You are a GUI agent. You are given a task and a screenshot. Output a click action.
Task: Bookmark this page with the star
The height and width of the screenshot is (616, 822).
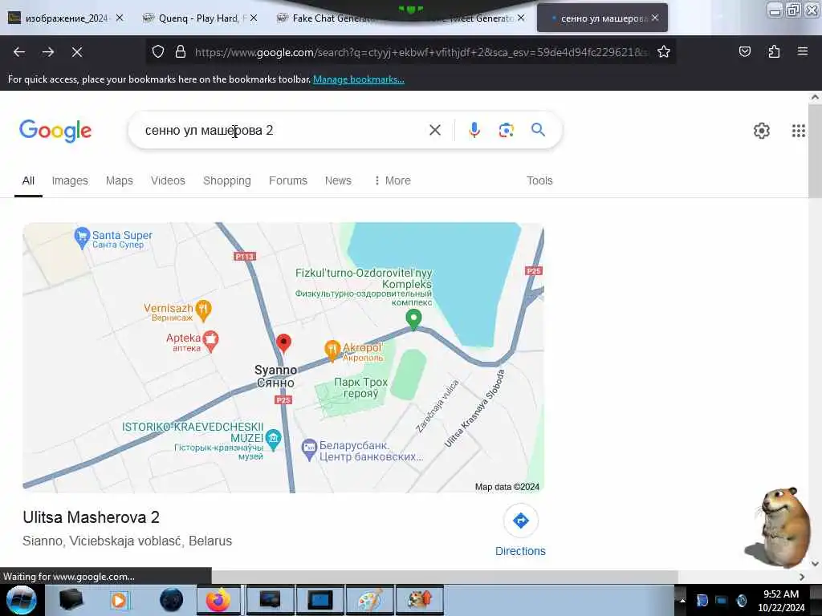[x=664, y=52]
